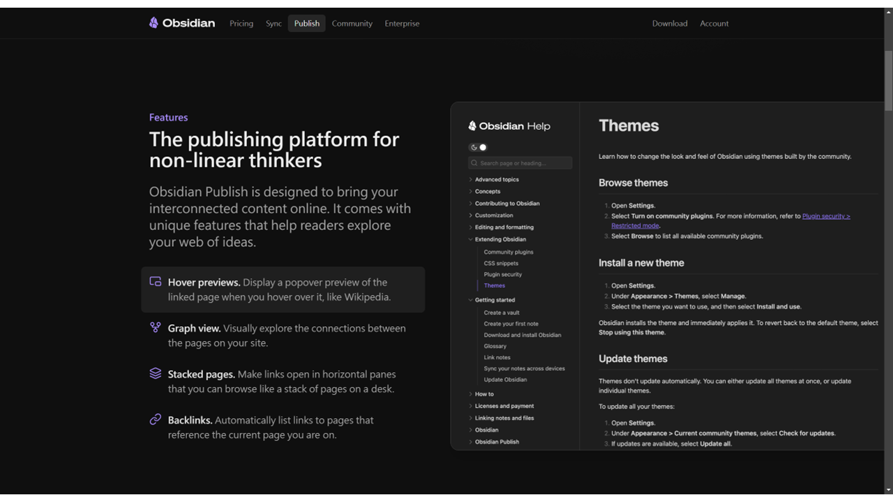Click the Stacked pages layers icon
This screenshot has height=502, width=893.
156,374
